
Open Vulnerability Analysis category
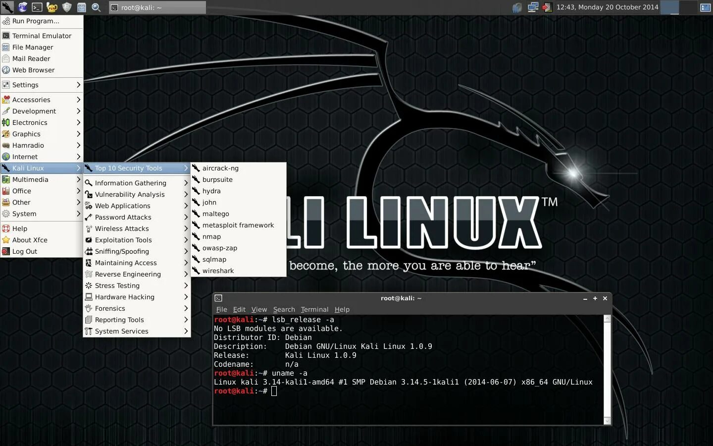click(x=137, y=194)
